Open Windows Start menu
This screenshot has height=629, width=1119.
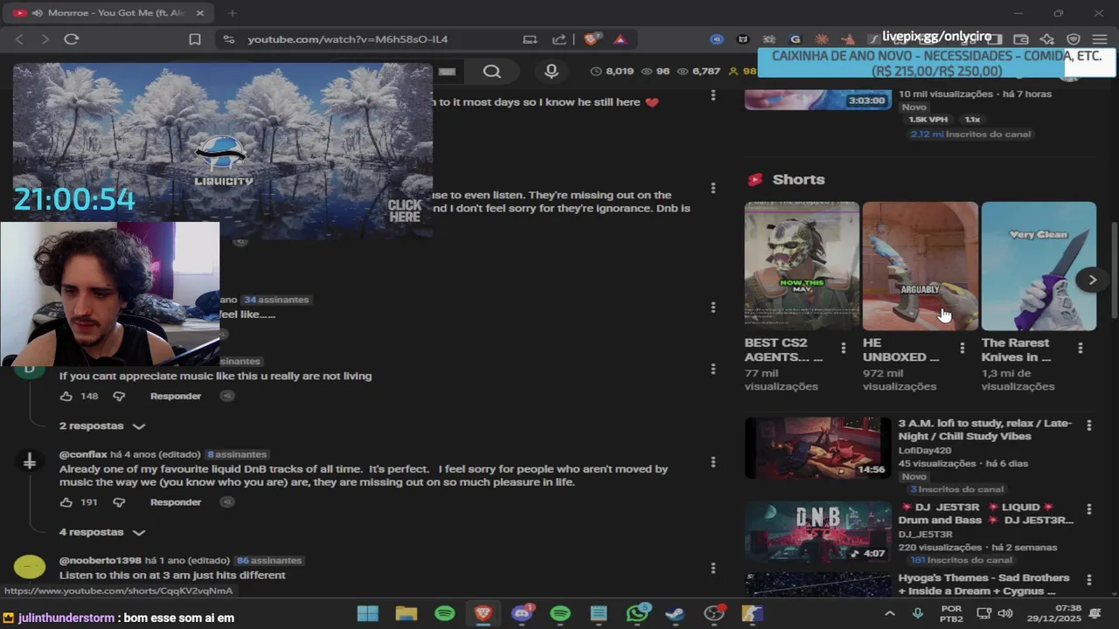[x=368, y=613]
